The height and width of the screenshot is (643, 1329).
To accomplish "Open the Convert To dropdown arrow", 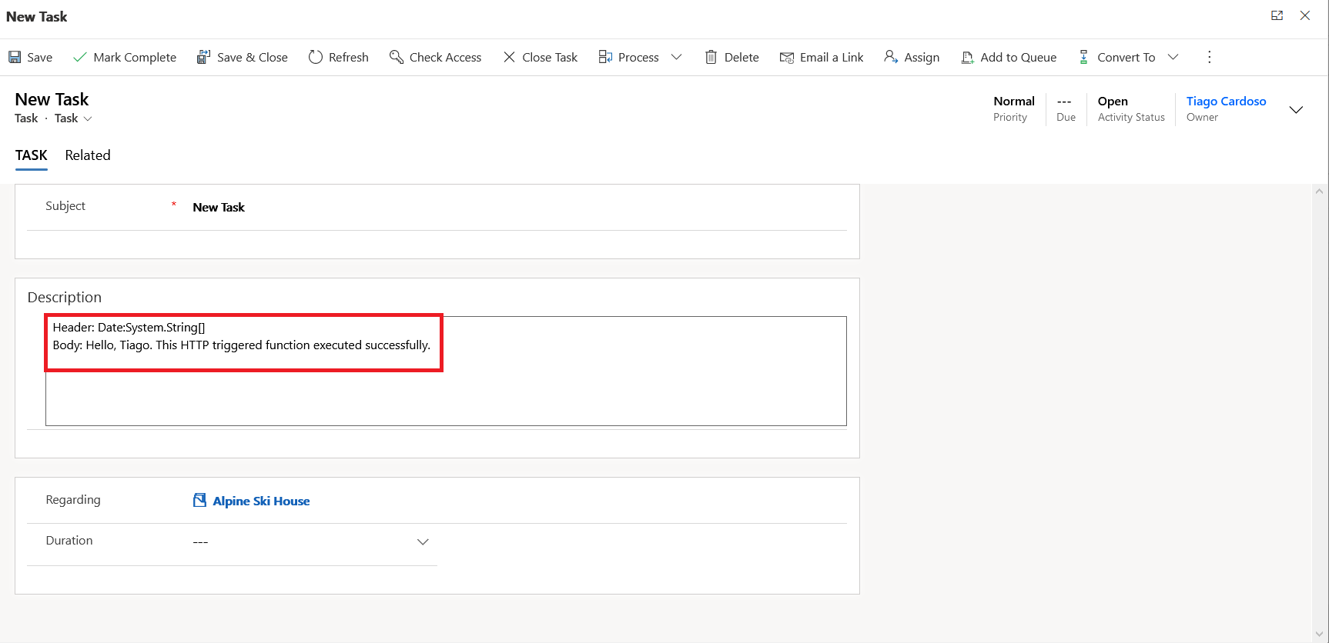I will click(x=1173, y=57).
